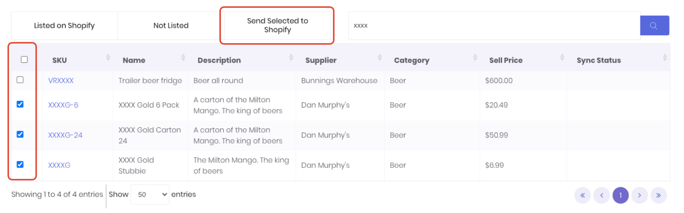The image size is (684, 213).
Task: Click Send Selected to Shopify button
Action: 278,25
